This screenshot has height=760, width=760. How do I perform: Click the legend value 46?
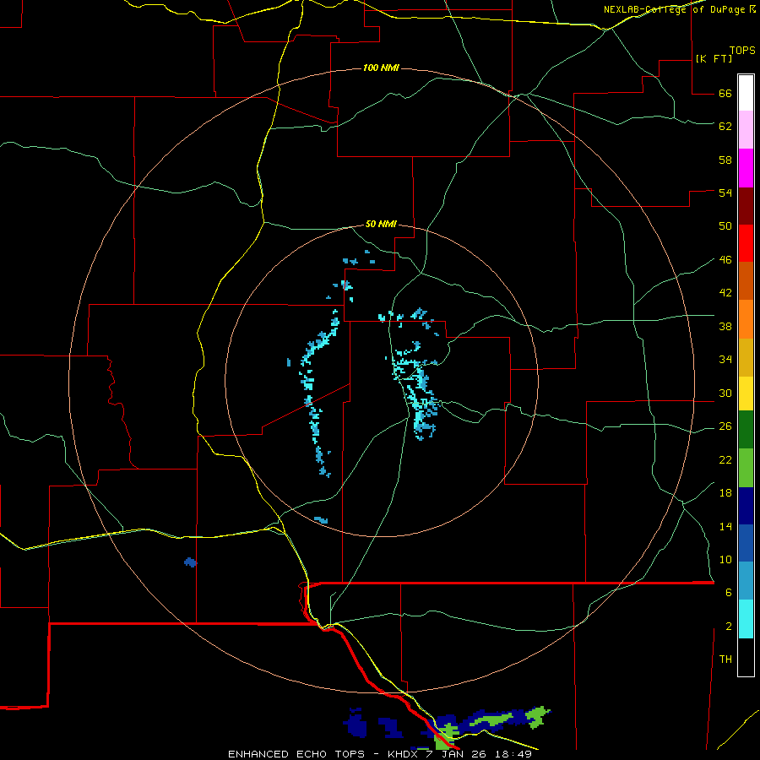pos(725,260)
